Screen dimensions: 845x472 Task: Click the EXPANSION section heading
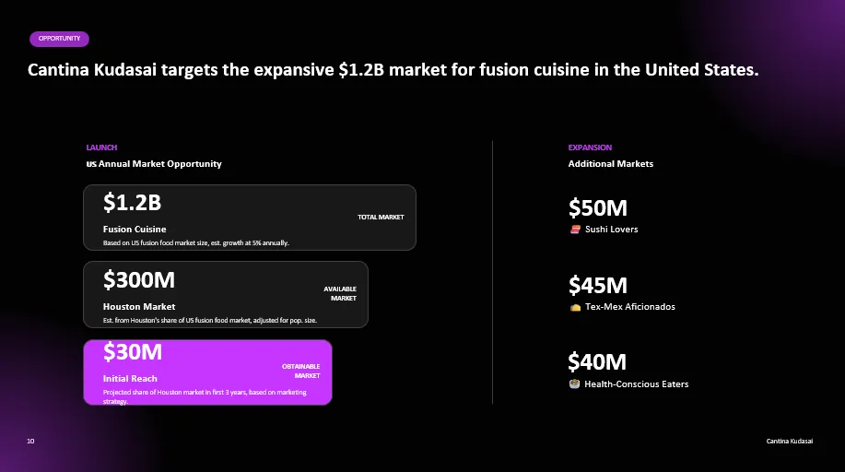coord(590,147)
